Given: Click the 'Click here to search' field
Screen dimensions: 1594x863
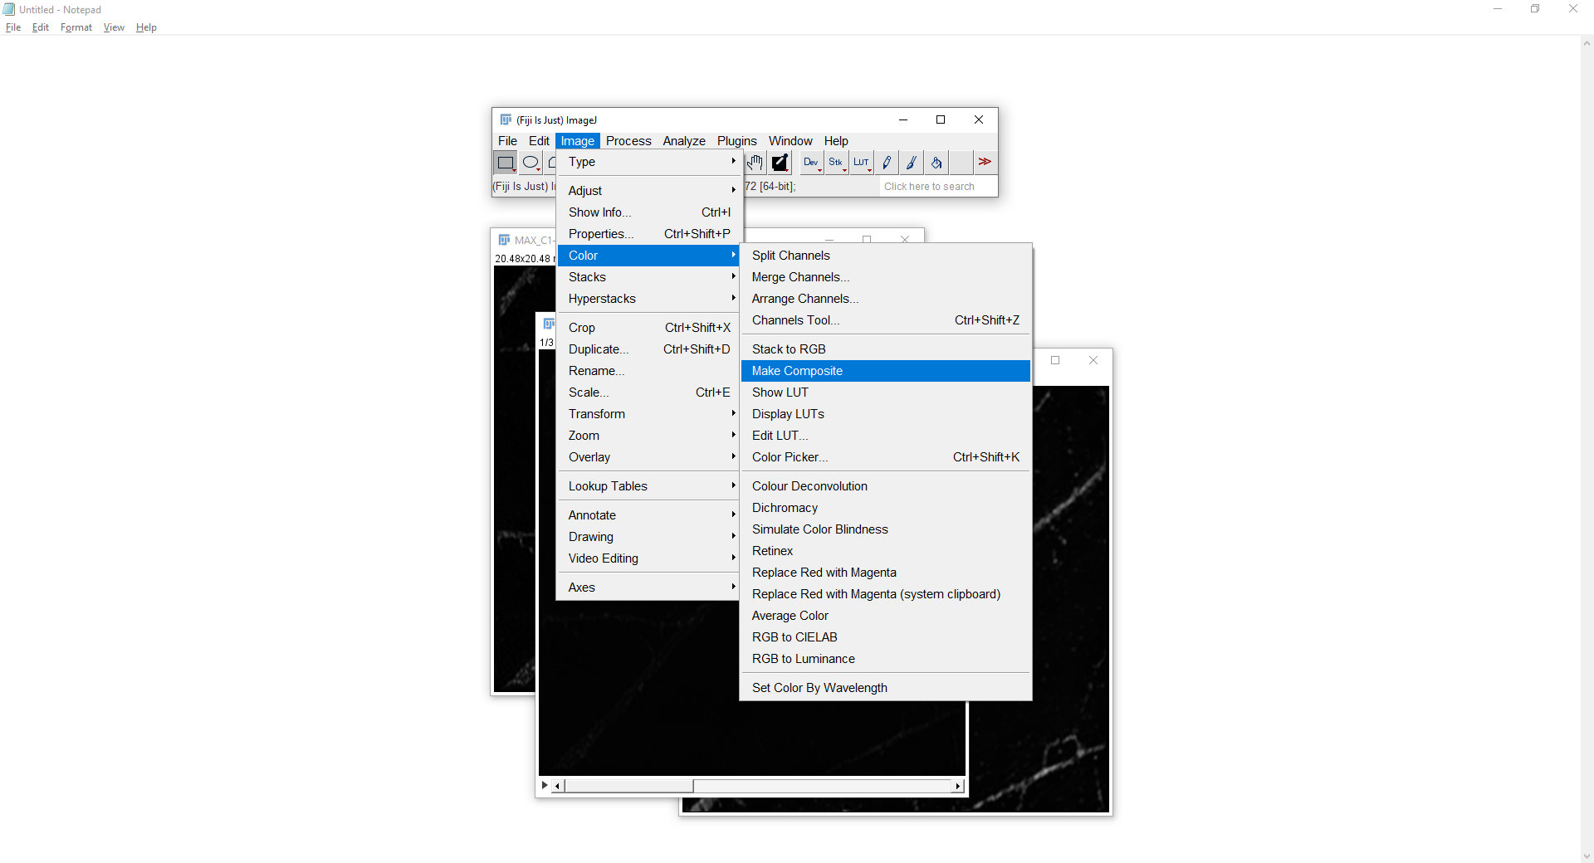Looking at the screenshot, I should click(937, 187).
